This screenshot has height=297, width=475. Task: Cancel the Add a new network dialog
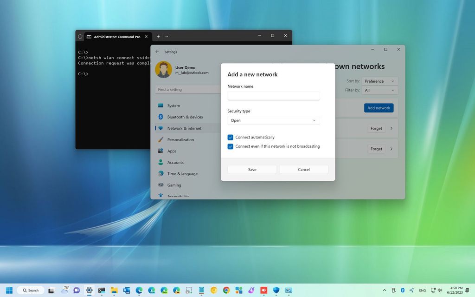point(303,169)
